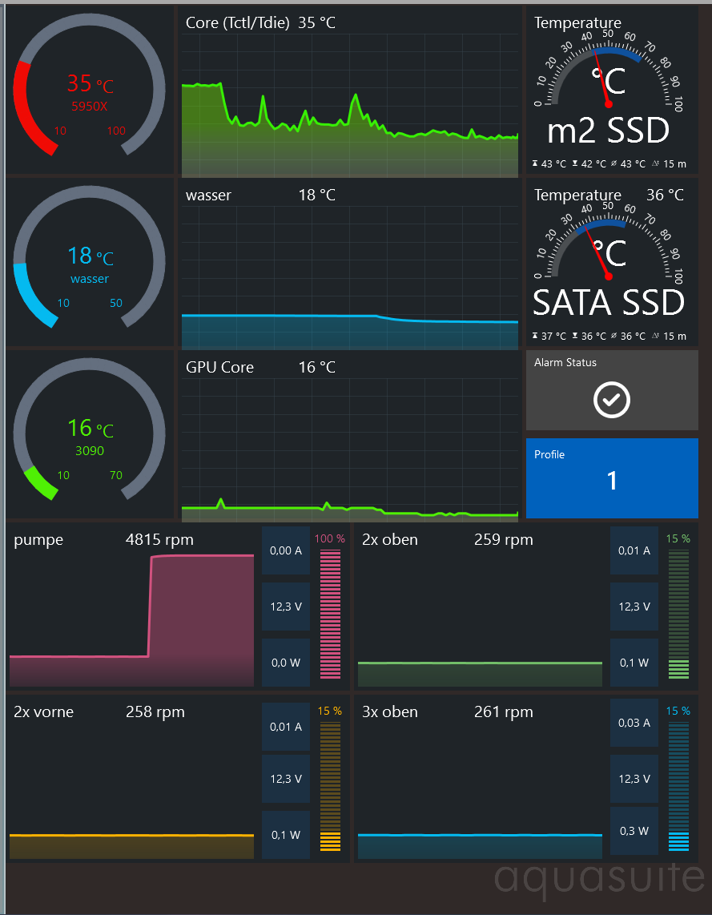Click the 3x oben '0,3 W' power box
Image resolution: width=712 pixels, height=915 pixels.
pyautogui.click(x=634, y=830)
